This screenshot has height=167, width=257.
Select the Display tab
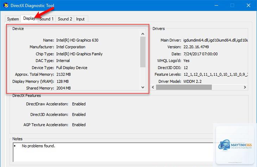[x=29, y=18]
